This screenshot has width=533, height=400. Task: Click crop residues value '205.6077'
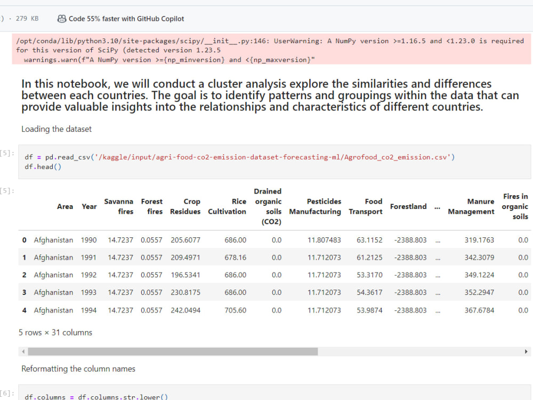pyautogui.click(x=185, y=240)
